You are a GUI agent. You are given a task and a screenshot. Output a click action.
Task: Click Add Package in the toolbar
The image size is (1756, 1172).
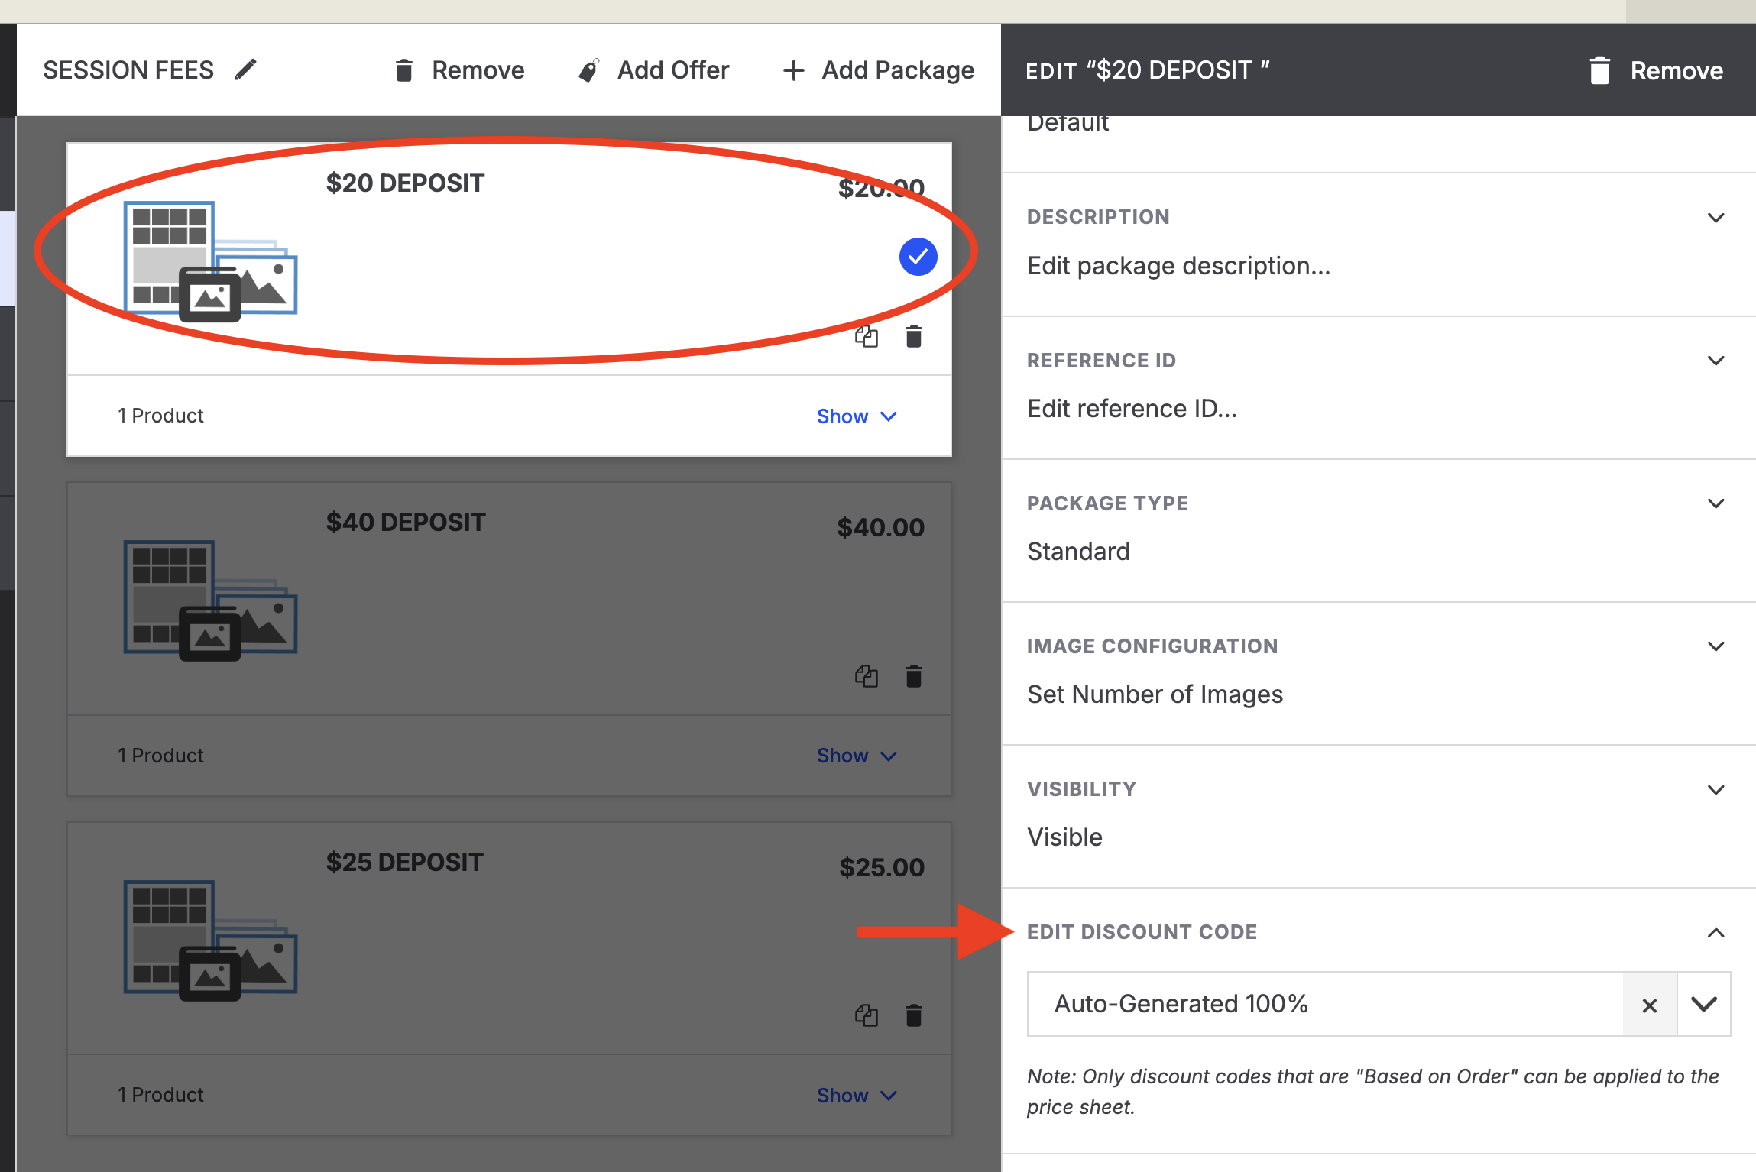tap(879, 70)
